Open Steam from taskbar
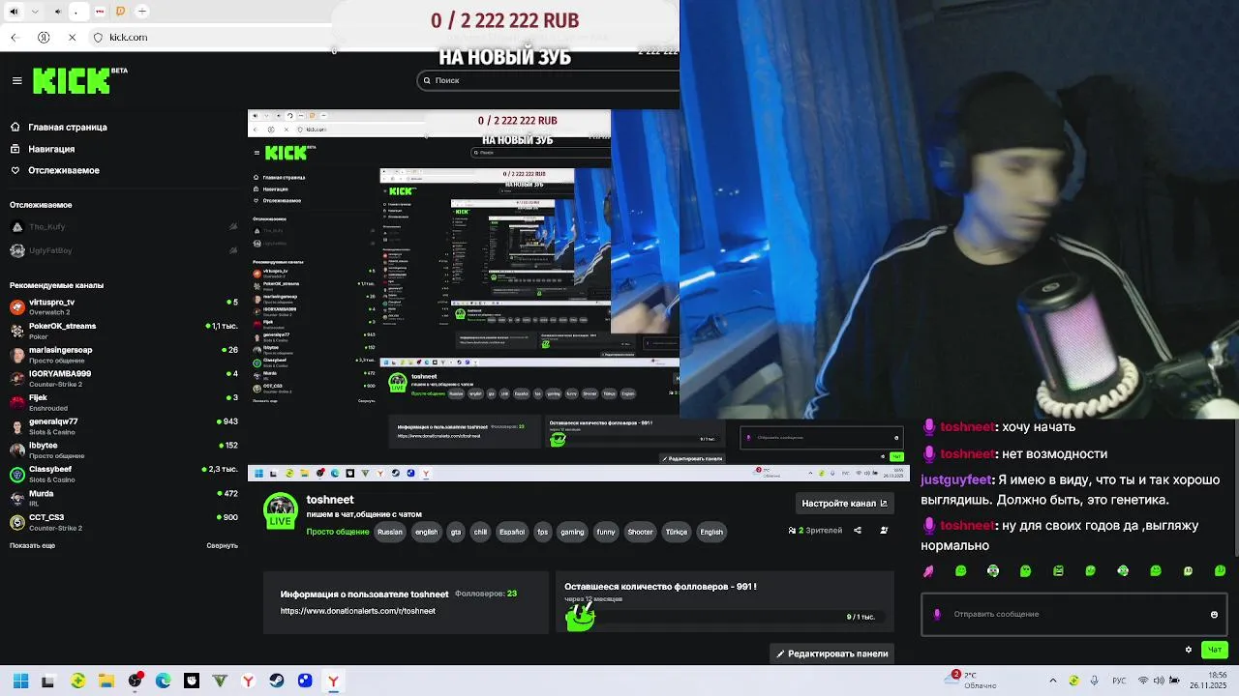This screenshot has width=1239, height=696. pos(276,681)
